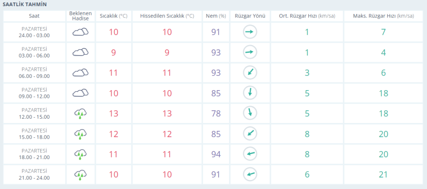Click the Hissedilen Sıcaklık column header
The height and width of the screenshot is (189, 427).
pyautogui.click(x=167, y=16)
